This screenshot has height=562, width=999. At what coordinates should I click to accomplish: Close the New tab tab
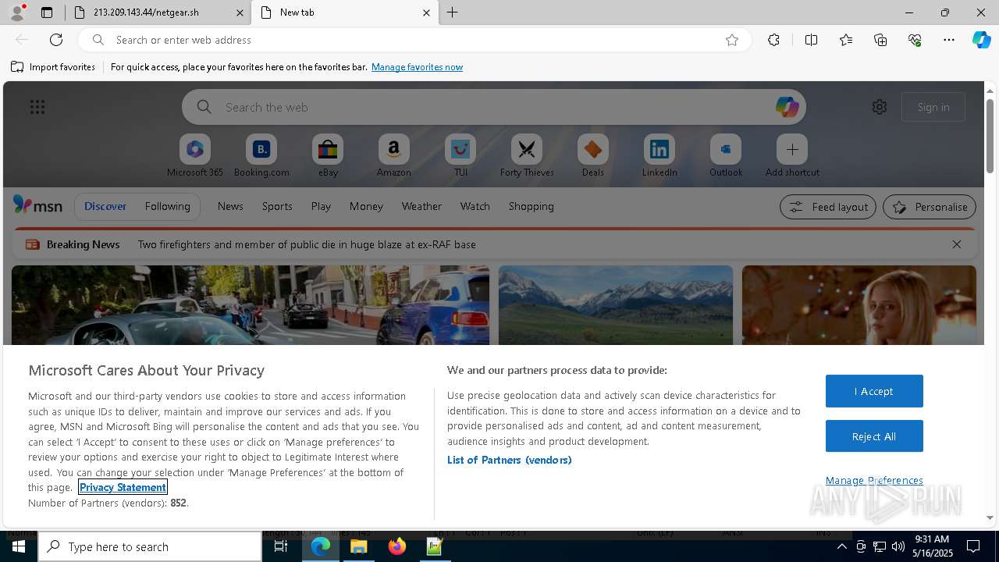(x=426, y=12)
